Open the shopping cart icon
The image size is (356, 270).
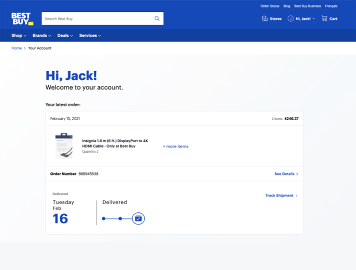(x=324, y=19)
